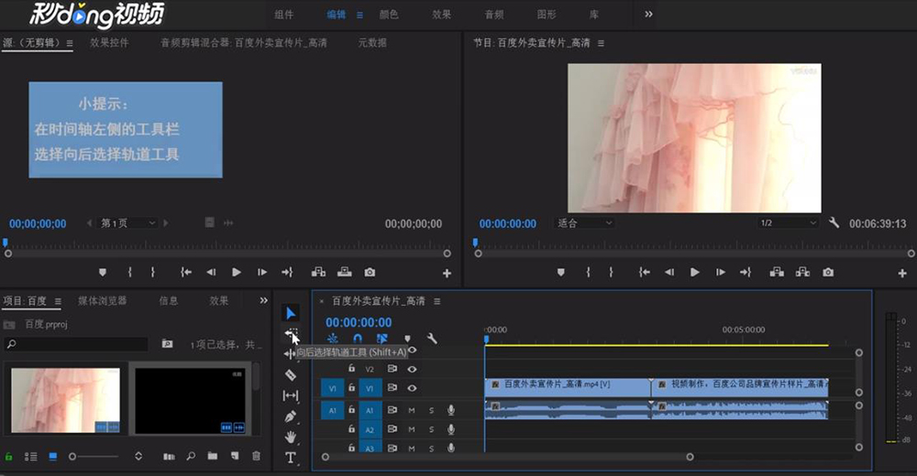The image size is (917, 476).
Task: Open timeline sequence panel menu
Action: tap(436, 301)
